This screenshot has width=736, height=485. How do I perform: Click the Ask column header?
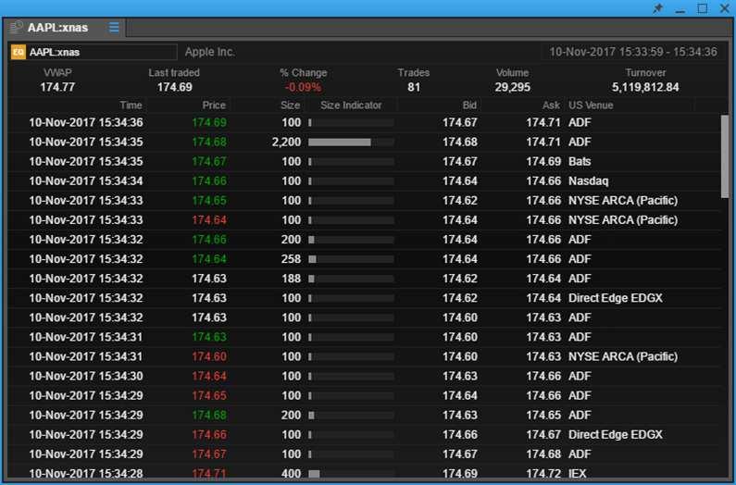551,106
